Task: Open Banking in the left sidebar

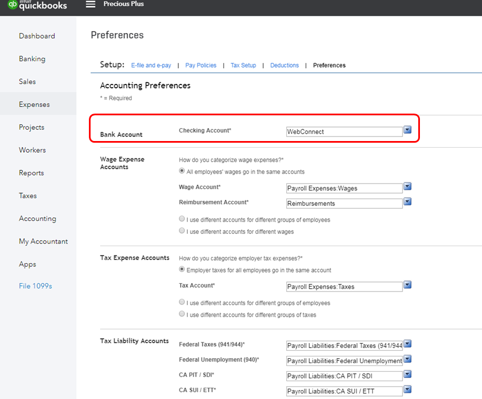Action: 32,59
